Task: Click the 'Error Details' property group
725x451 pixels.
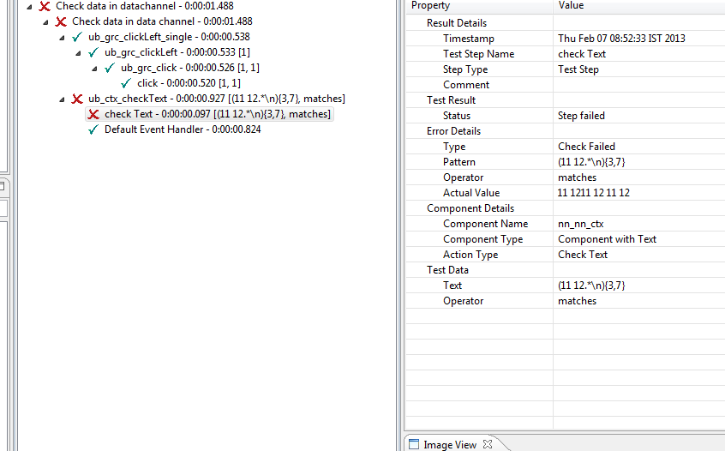Action: point(453,131)
